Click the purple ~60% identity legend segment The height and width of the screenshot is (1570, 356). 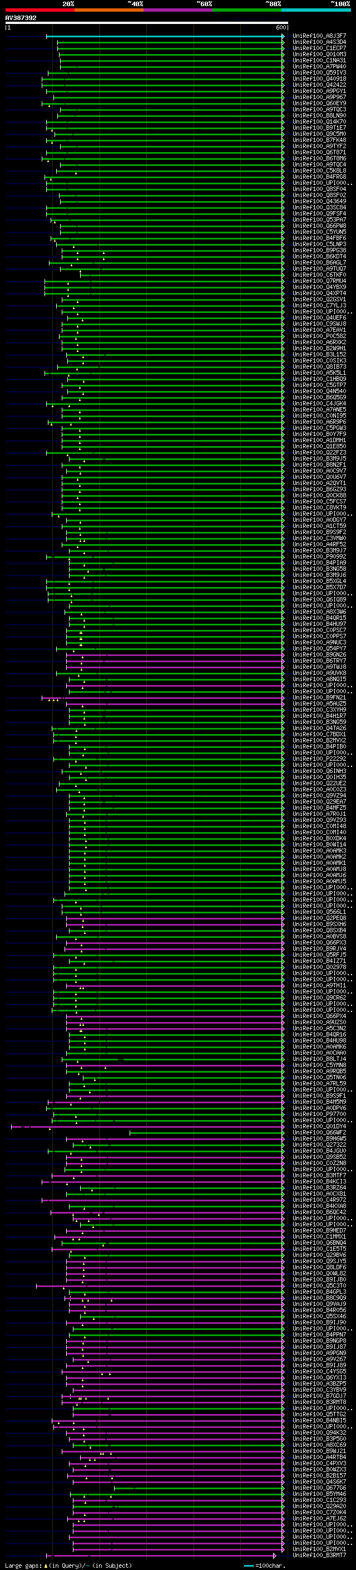(177, 11)
